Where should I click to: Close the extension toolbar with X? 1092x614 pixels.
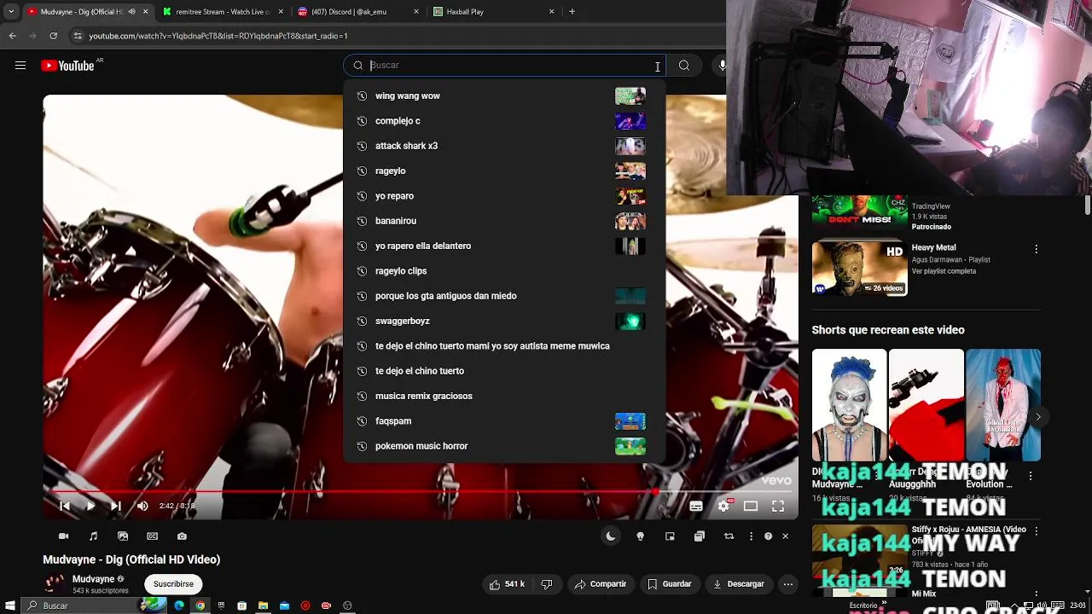tap(785, 536)
